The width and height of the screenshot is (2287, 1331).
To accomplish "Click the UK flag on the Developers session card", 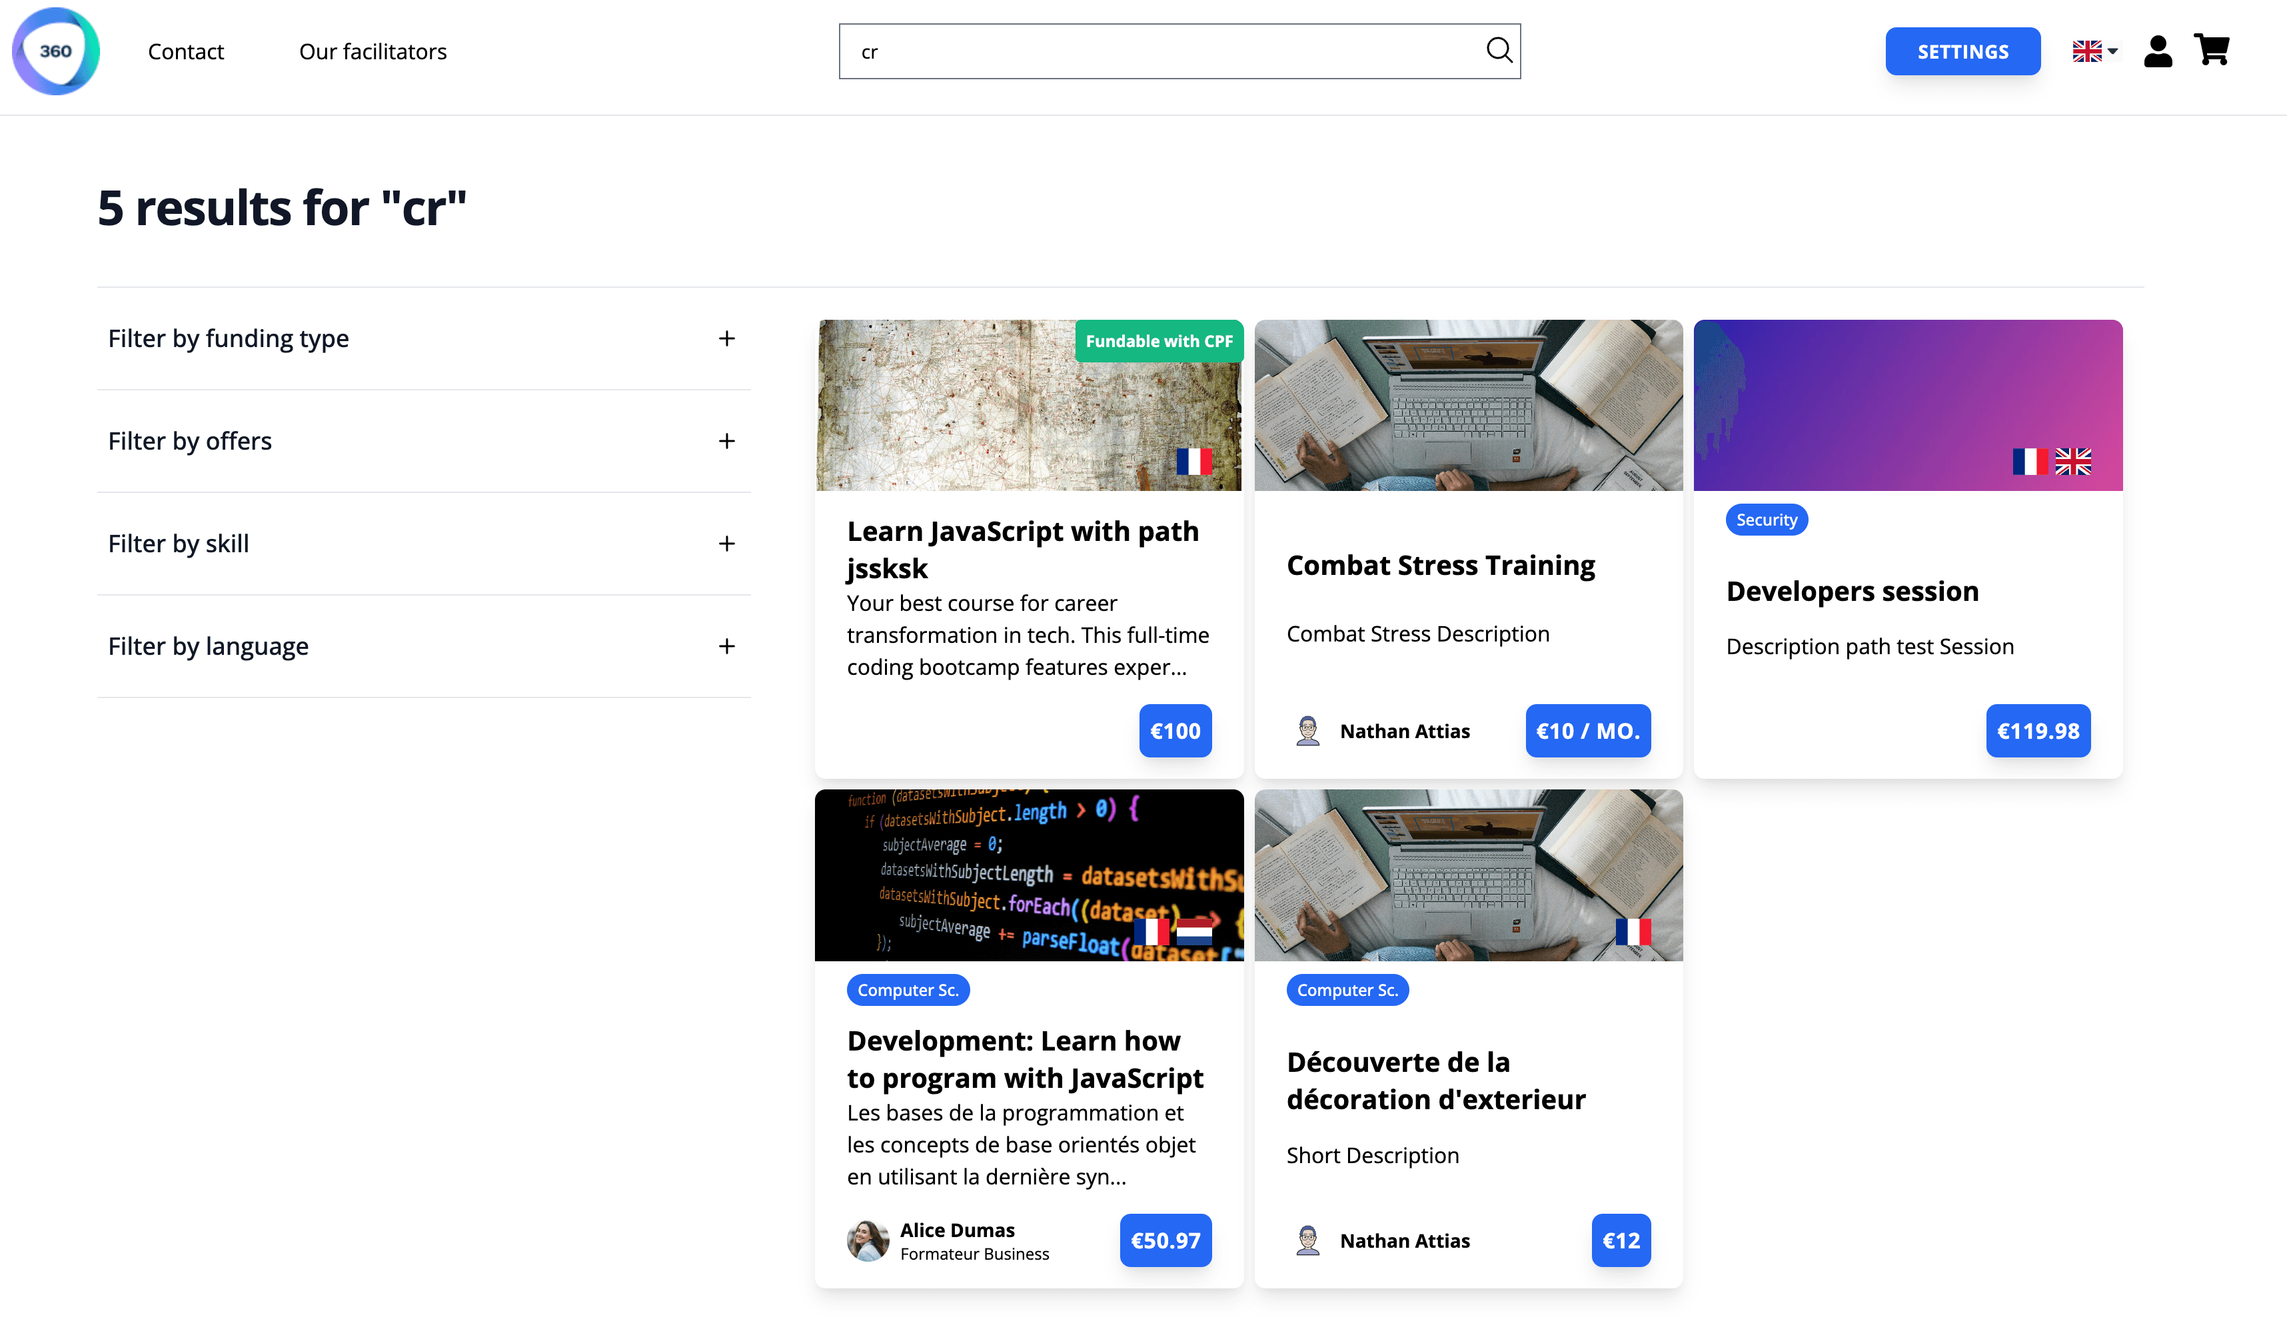I will point(2074,463).
